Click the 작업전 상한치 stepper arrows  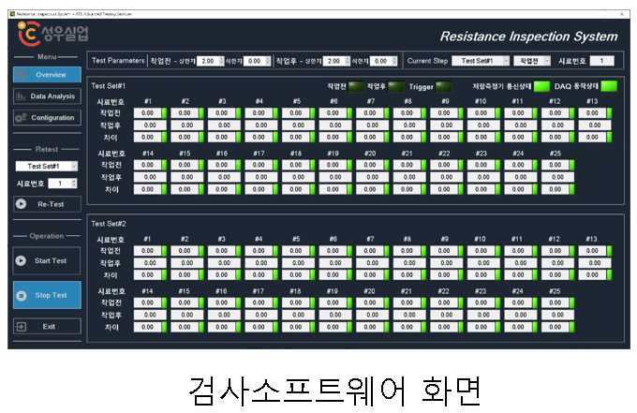221,61
